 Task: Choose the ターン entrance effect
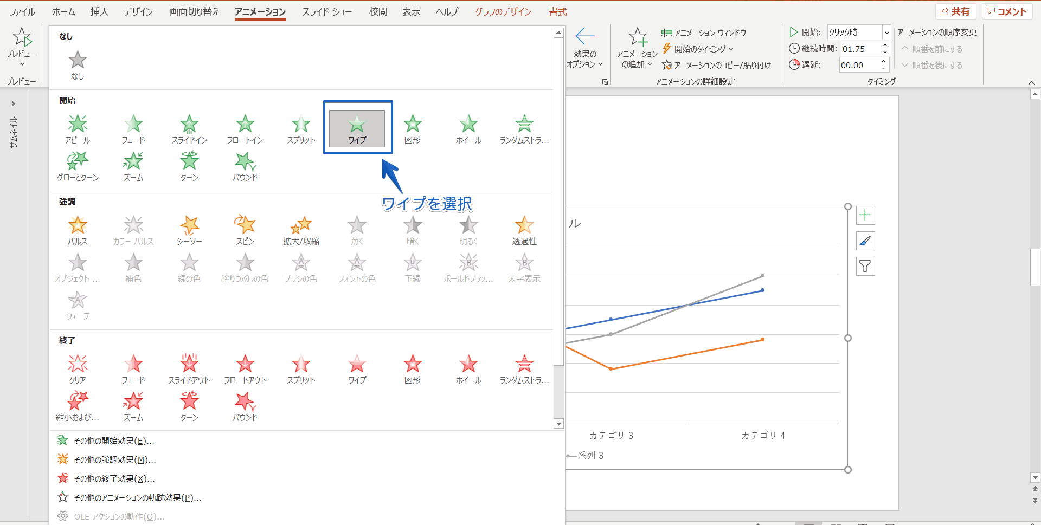189,166
